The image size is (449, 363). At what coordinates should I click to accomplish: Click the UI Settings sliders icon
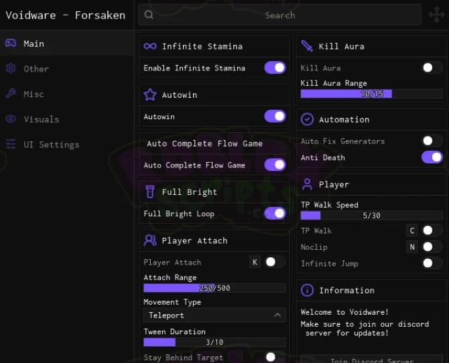click(11, 144)
